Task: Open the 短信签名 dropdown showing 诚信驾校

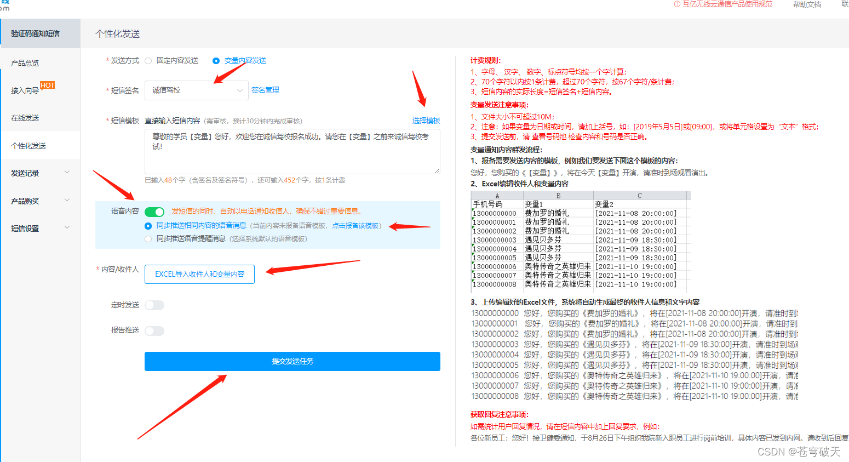Action: coord(197,90)
